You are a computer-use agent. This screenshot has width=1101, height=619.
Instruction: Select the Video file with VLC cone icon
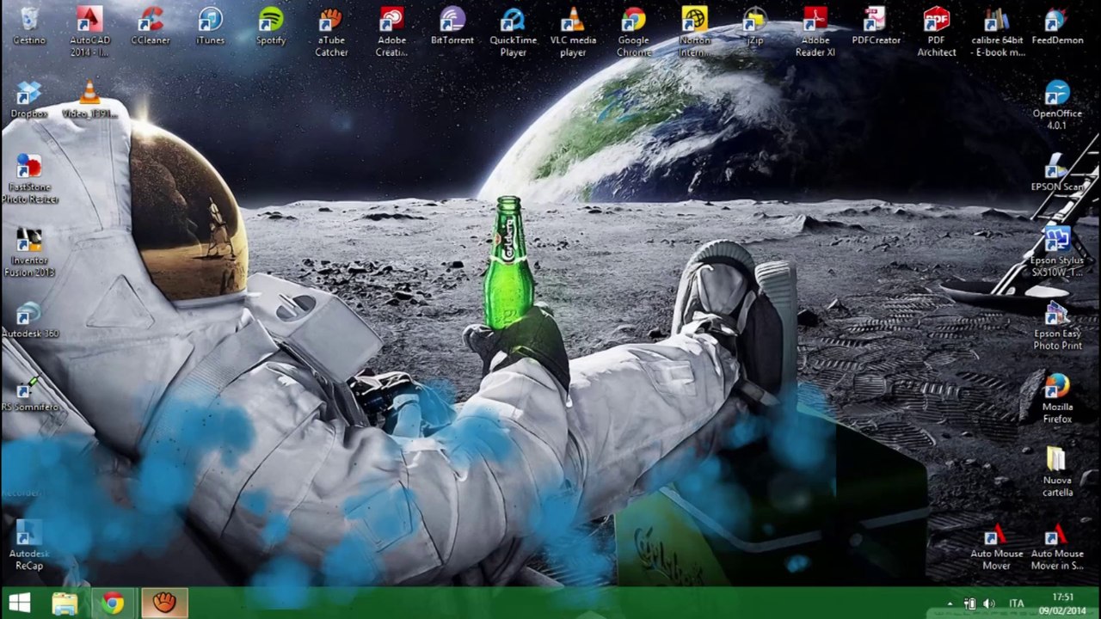(x=89, y=99)
